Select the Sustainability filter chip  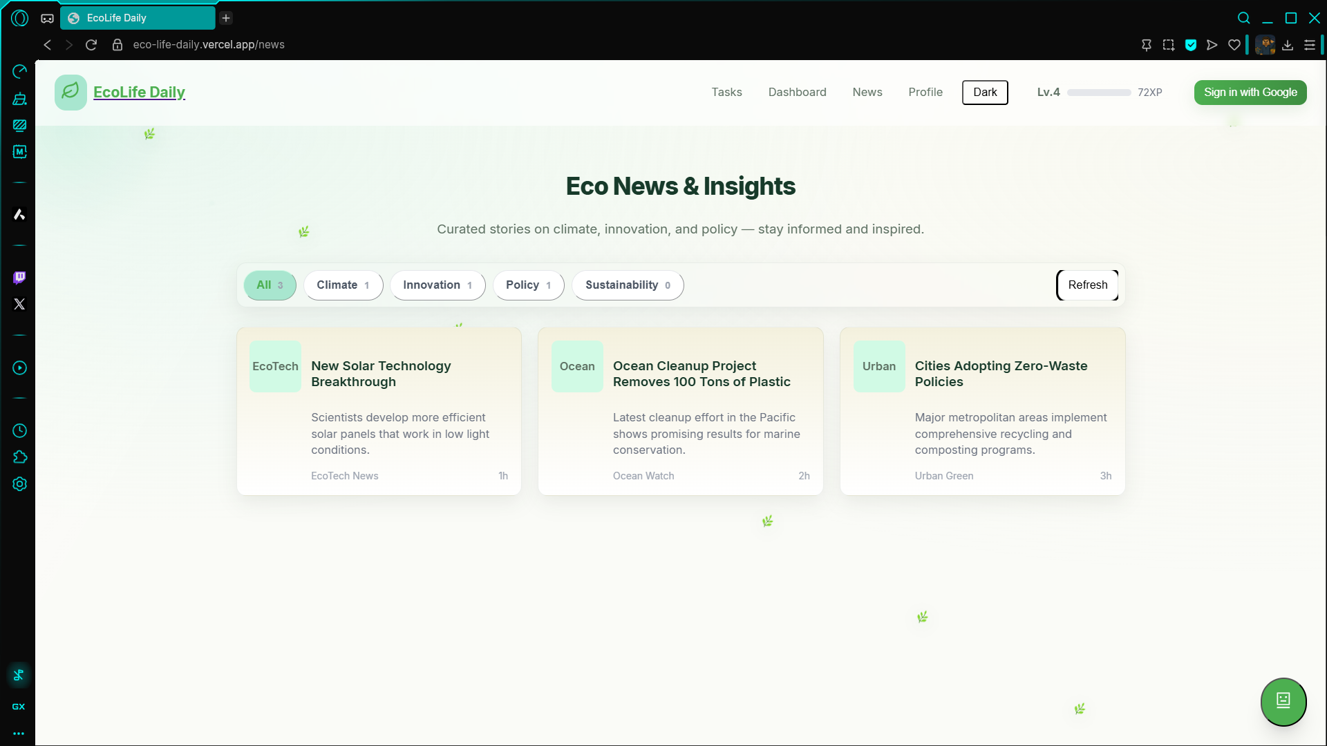(x=627, y=285)
